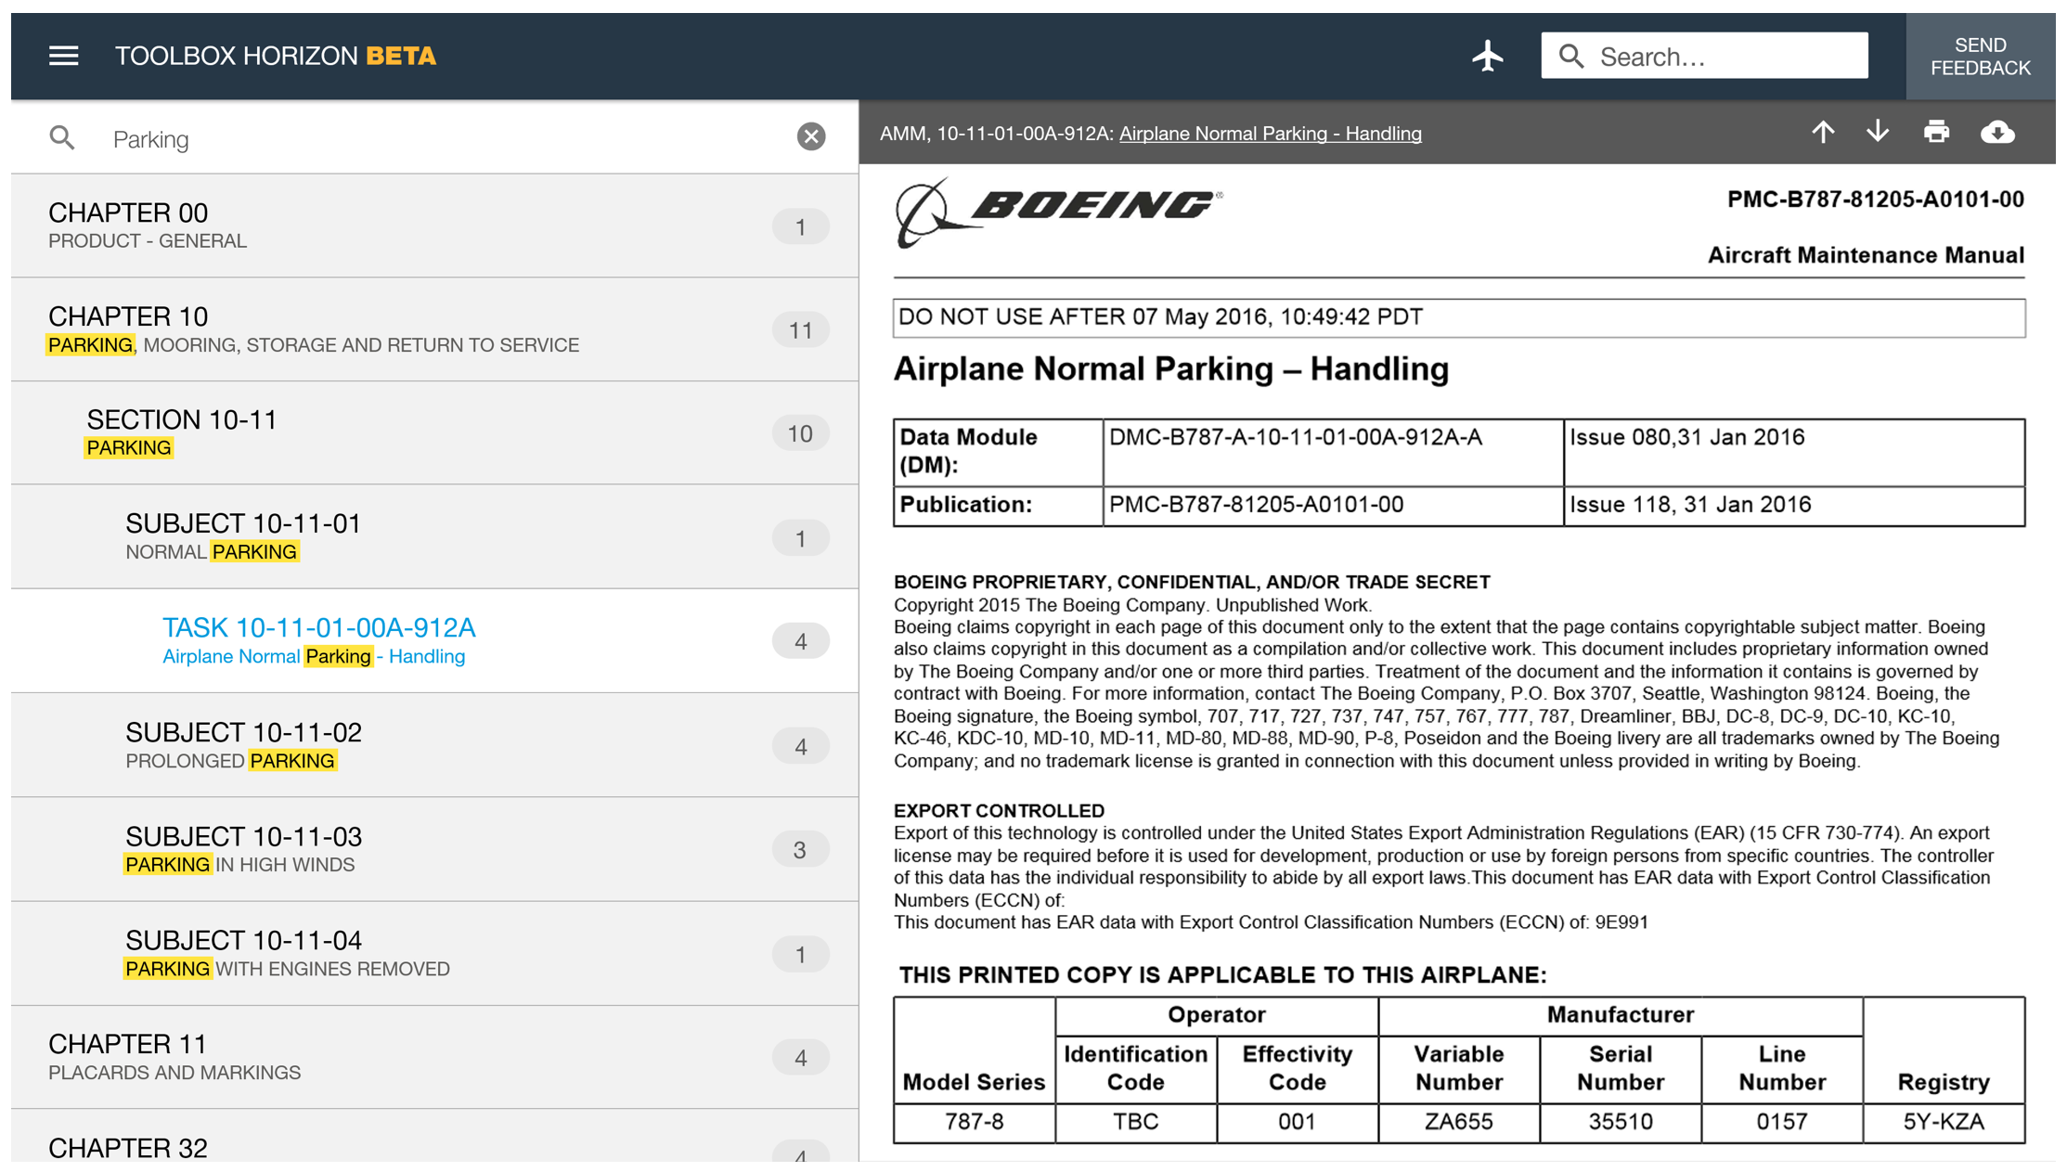Viewport: 2067px width, 1172px height.
Task: Print the current document
Action: 1936,133
